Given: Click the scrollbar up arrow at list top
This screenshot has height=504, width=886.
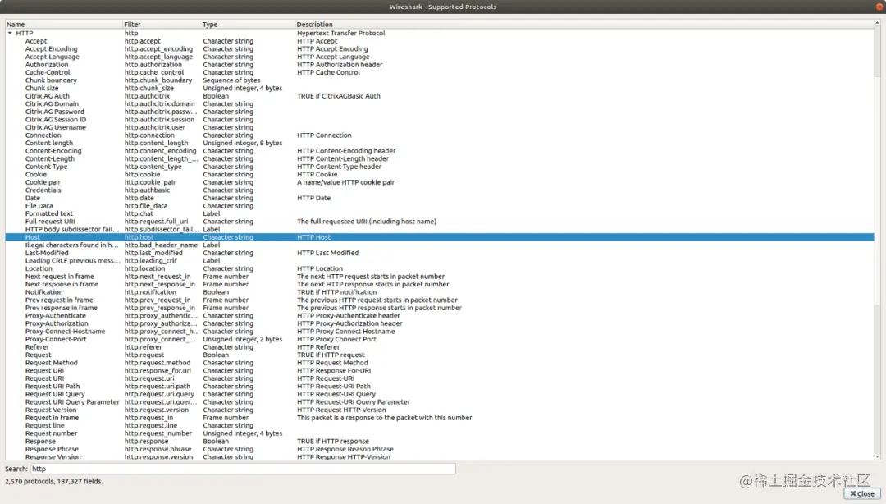Looking at the screenshot, I should pos(877,23).
